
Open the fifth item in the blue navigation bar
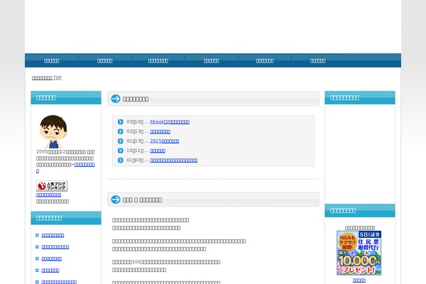pyautogui.click(x=265, y=61)
